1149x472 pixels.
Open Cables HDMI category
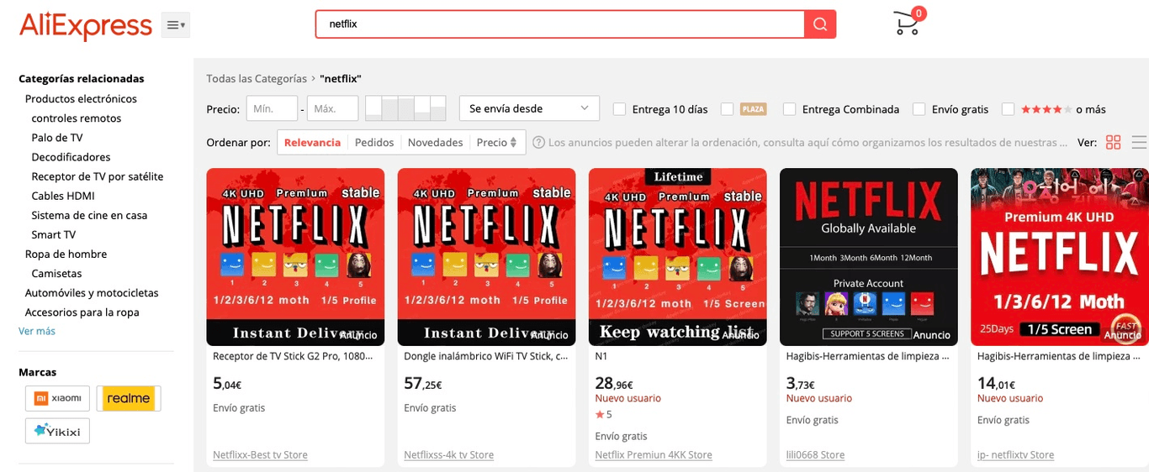pyautogui.click(x=63, y=196)
